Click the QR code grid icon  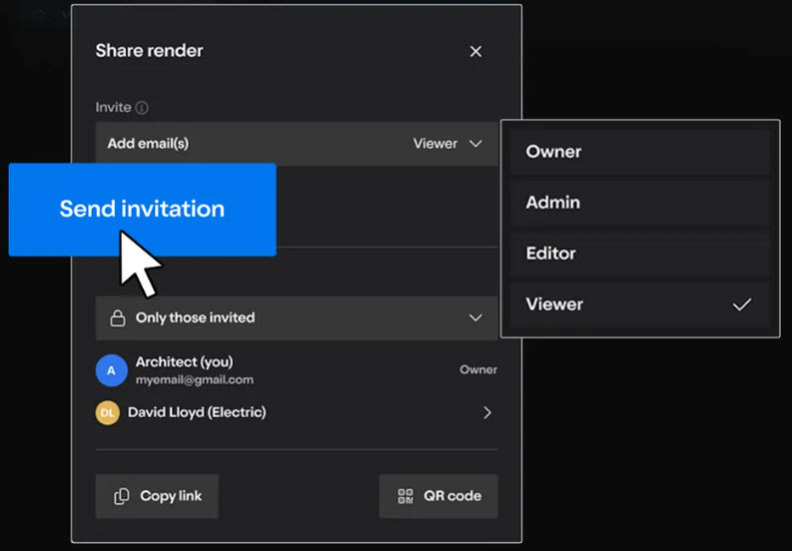click(x=405, y=496)
